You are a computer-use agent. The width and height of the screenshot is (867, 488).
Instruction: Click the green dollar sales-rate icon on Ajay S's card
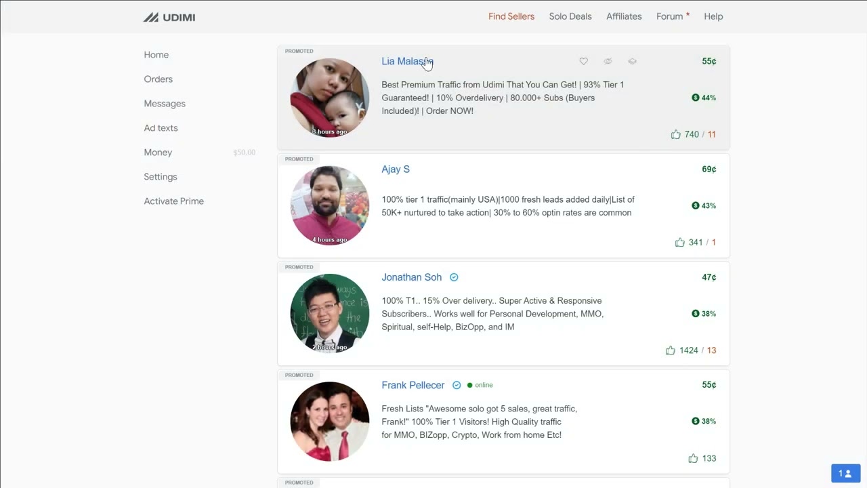click(695, 205)
